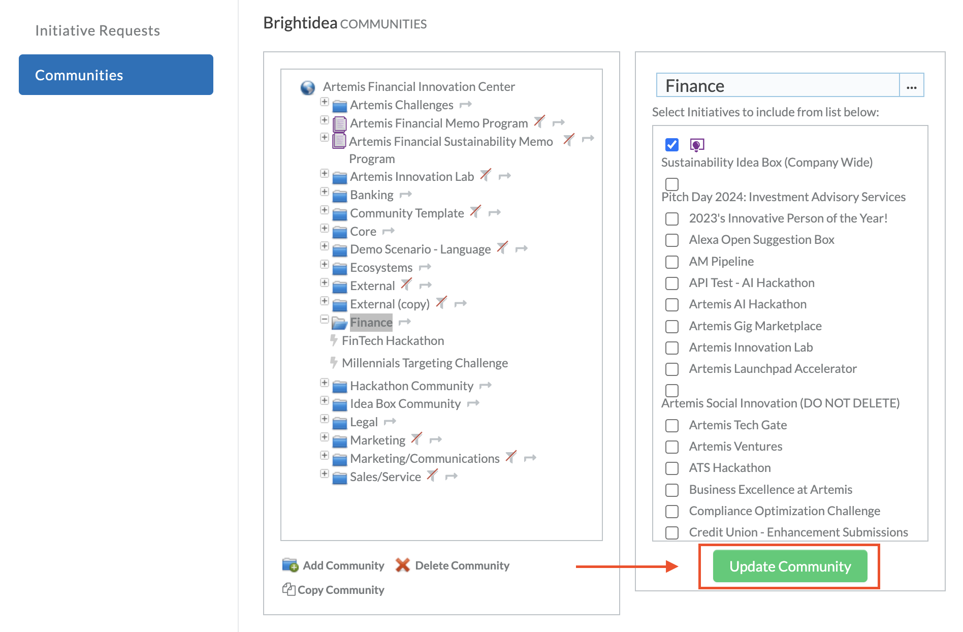Click the globe icon for Artemis Financial Innovation Center
The height and width of the screenshot is (632, 963).
tap(308, 87)
